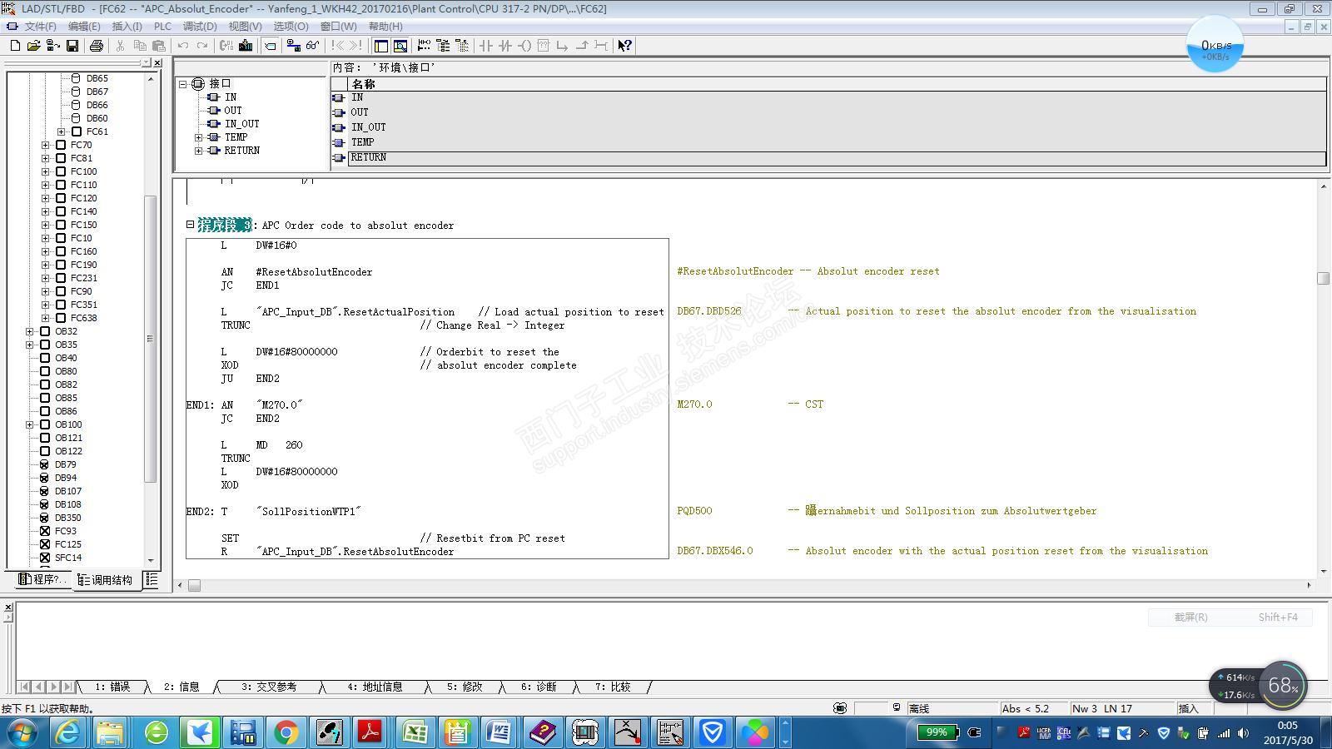The image size is (1332, 749).
Task: Click the normally open contact icon
Action: [x=486, y=46]
